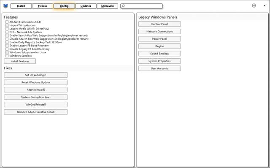Tick Disable Search Box Web Suggestions checkbox
270x168 pixels.
[7, 39]
